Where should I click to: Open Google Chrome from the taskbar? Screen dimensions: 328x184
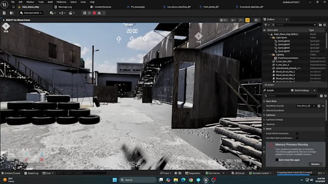click(191, 180)
